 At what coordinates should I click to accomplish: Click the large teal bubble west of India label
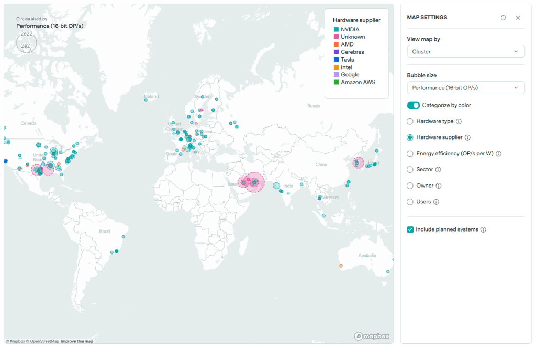[276, 186]
